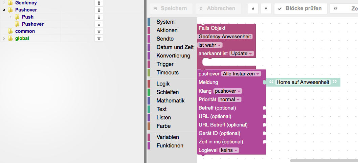This screenshot has height=163, width=358.
Task: Click the Farbe category color bar
Action: tap(149, 126)
